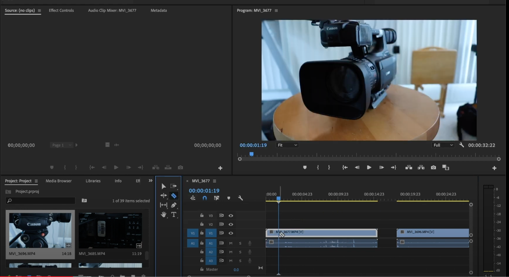This screenshot has height=277, width=509.
Task: Switch to Libraries tab
Action: tap(93, 181)
